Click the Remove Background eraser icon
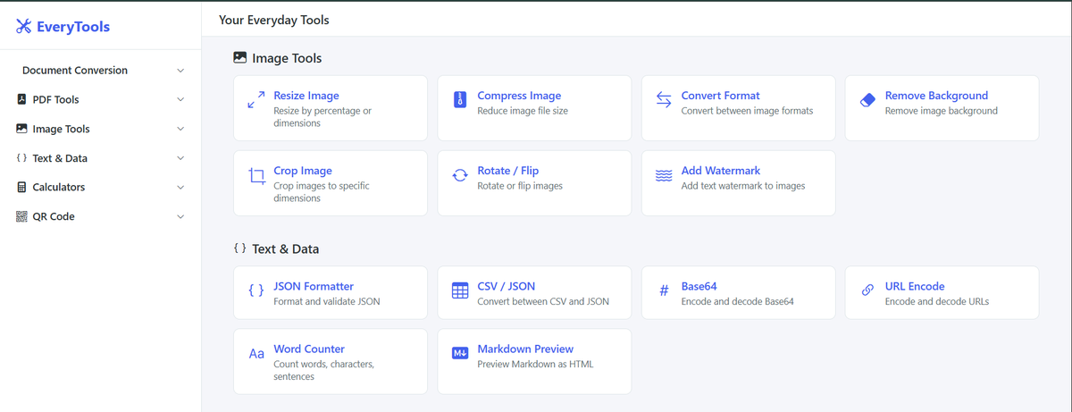The height and width of the screenshot is (412, 1072). pos(867,99)
